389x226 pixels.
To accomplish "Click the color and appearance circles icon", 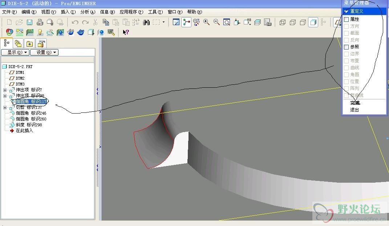I will (x=9, y=32).
